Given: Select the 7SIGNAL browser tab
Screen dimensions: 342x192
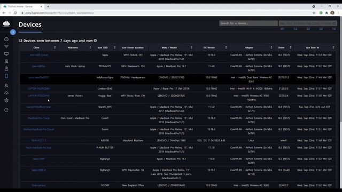Looking at the screenshot, I should 22,6.
